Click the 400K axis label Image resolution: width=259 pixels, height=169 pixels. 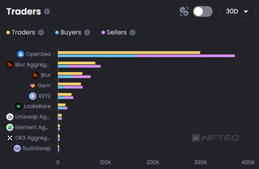[x=248, y=162]
